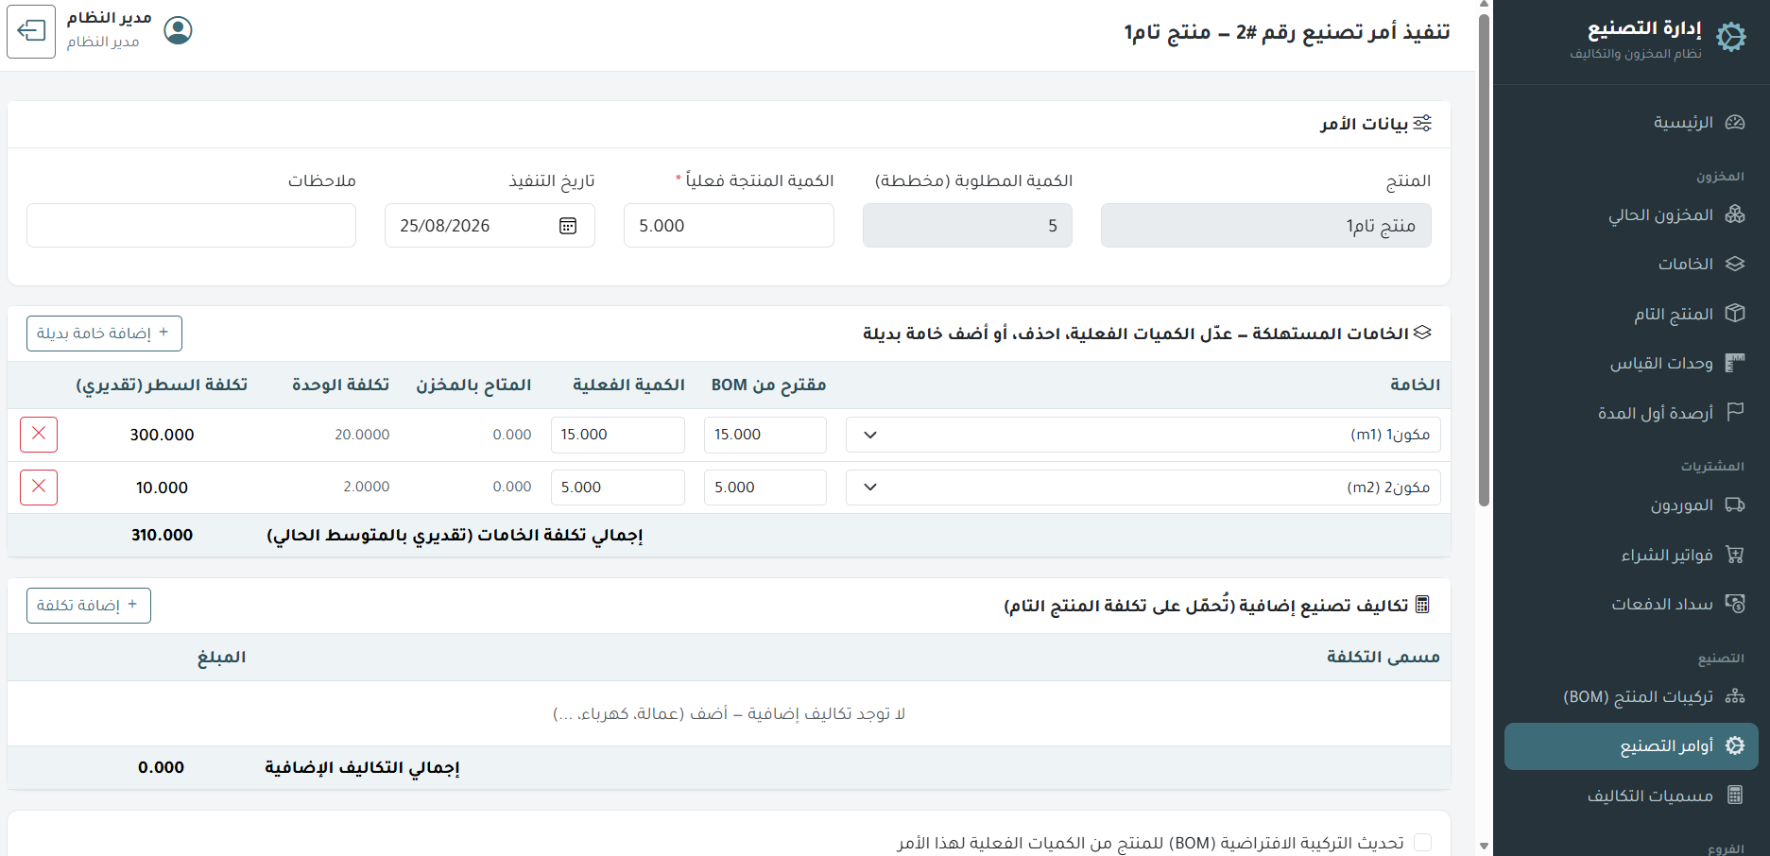Click the سداد الدفعات cash icon
The image size is (1770, 856).
1735,604
